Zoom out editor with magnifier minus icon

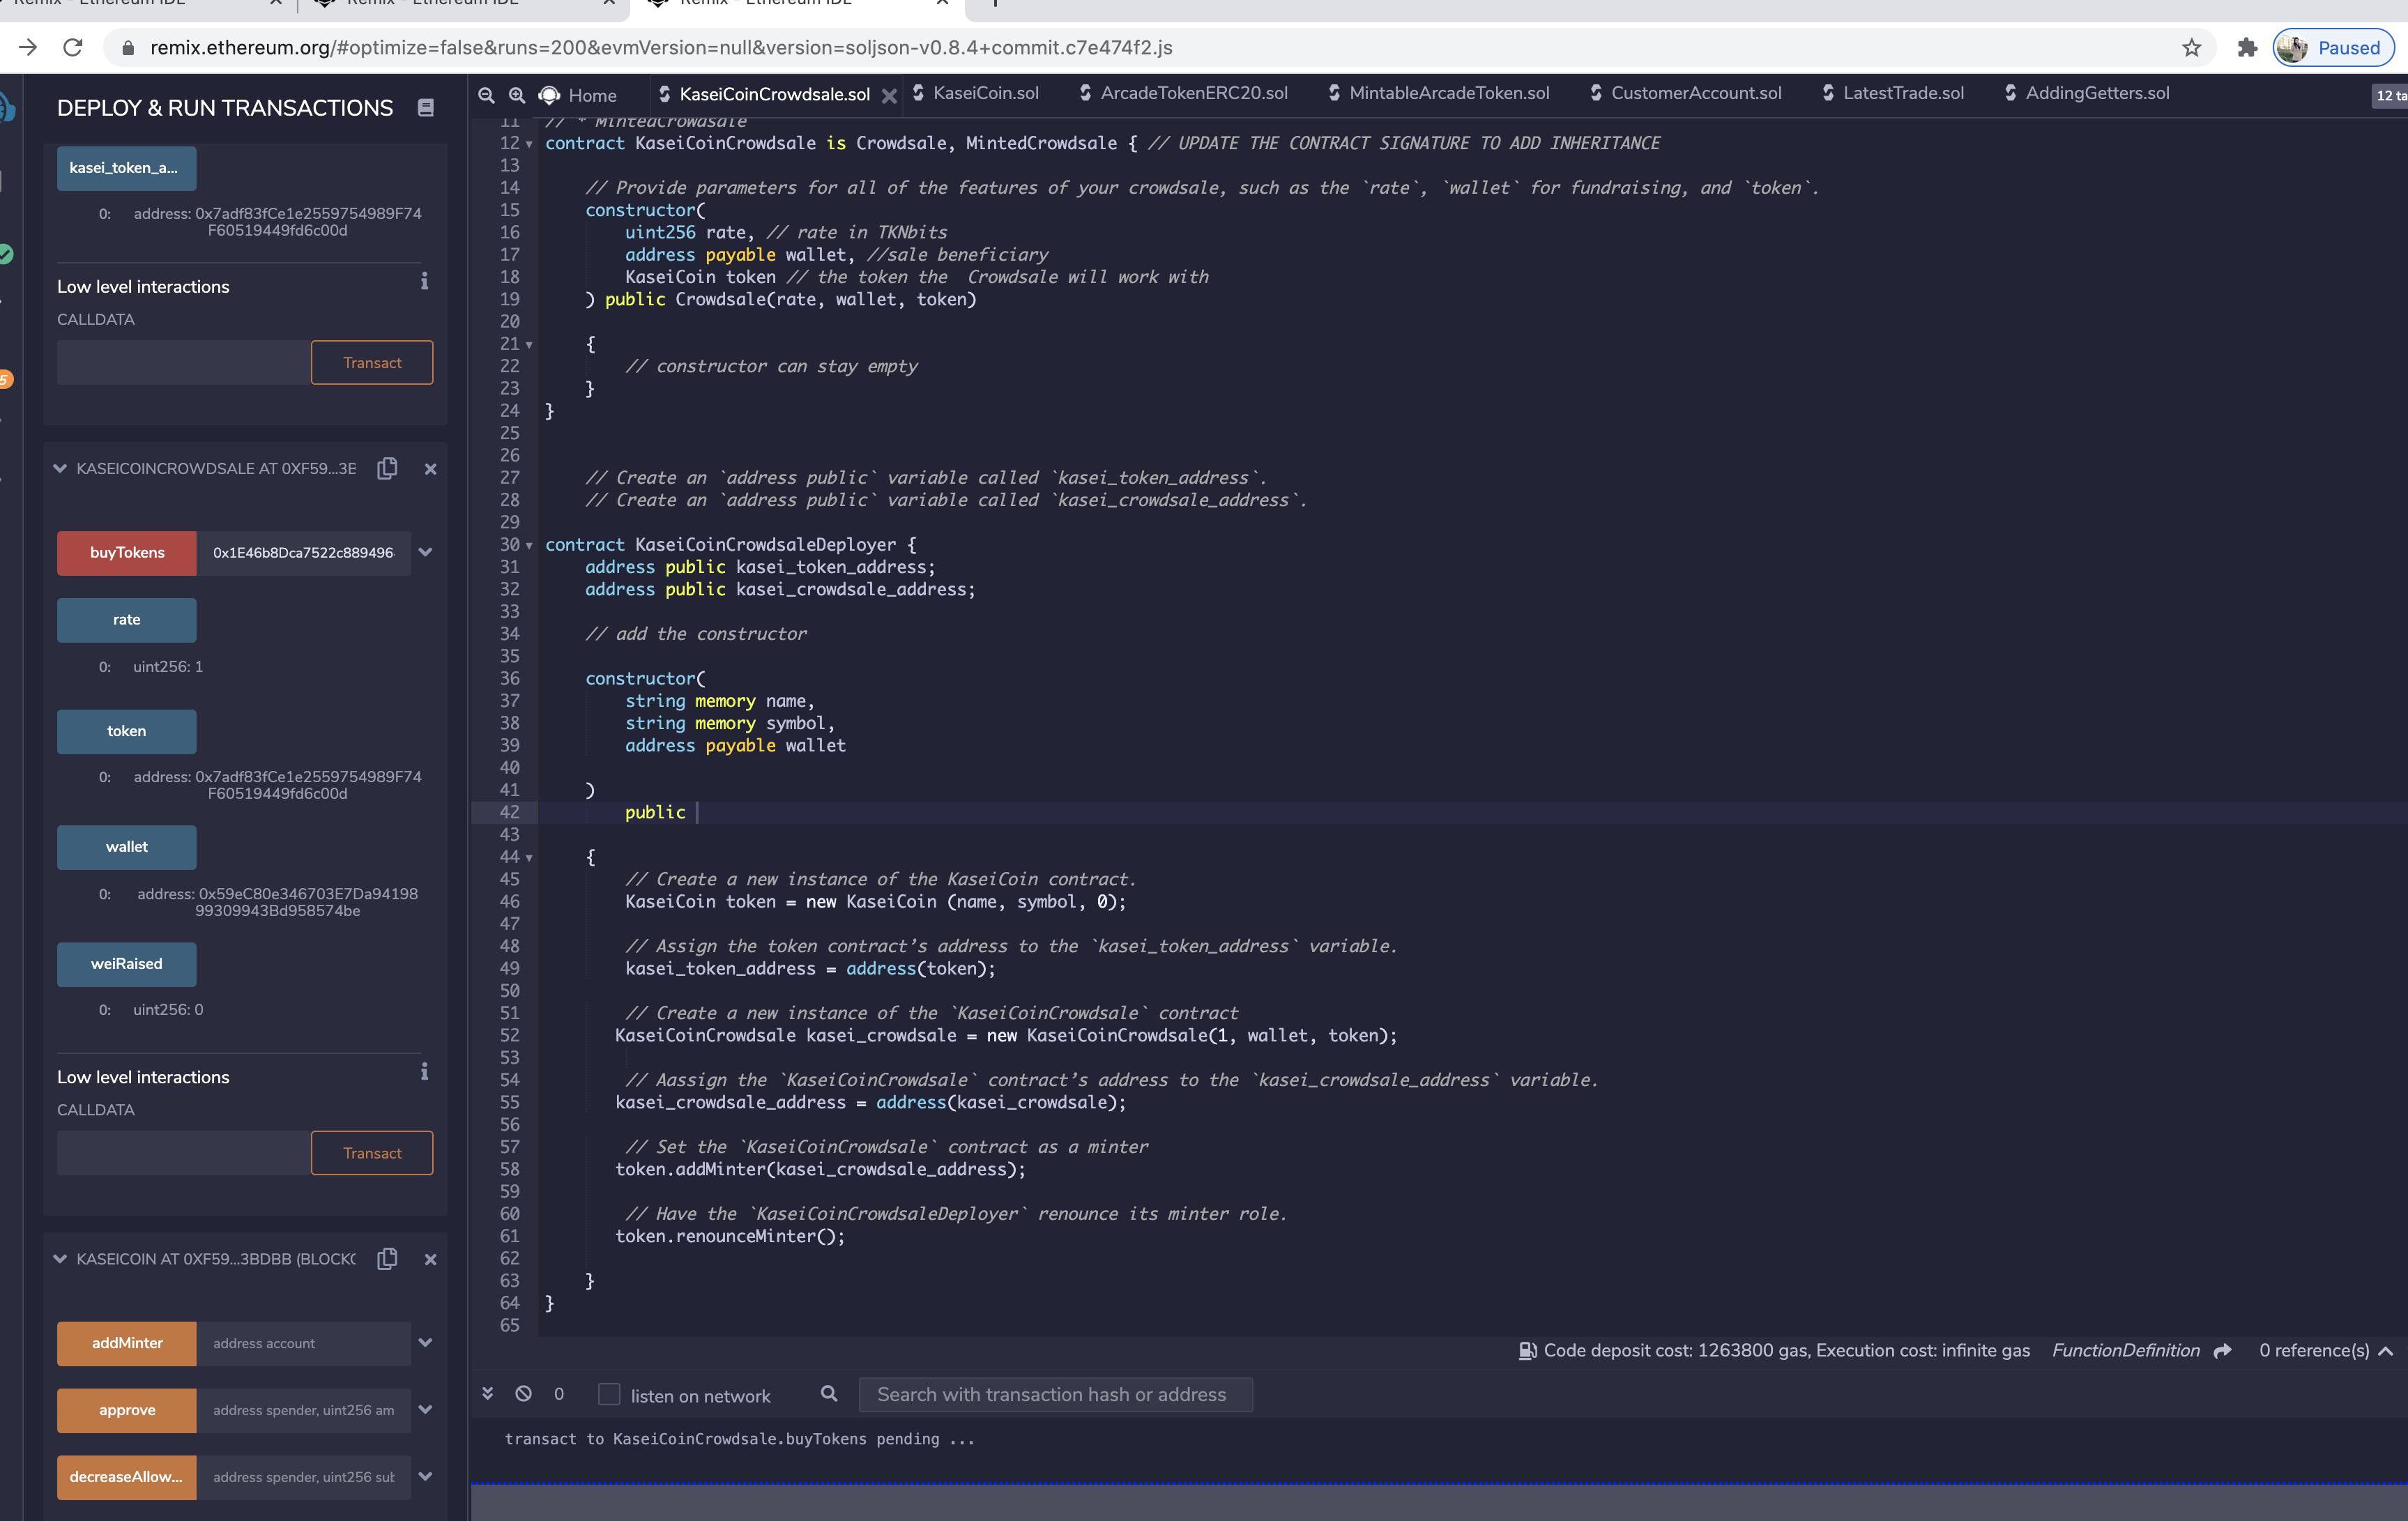click(486, 95)
